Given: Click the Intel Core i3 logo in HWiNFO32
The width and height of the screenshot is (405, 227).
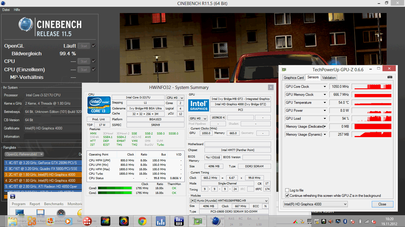Looking at the screenshot, I should tap(99, 105).
